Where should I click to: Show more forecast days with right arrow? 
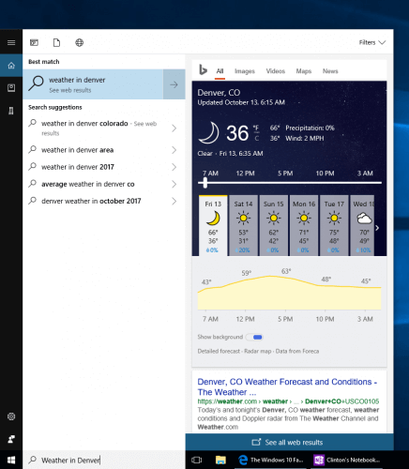coord(378,228)
